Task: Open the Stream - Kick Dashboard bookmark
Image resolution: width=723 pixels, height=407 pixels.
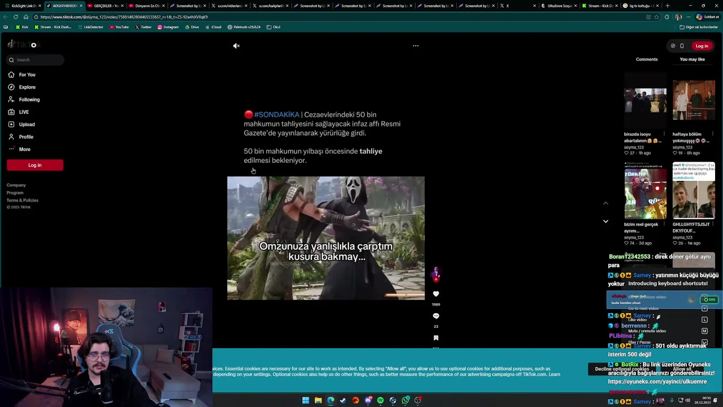Action: click(x=53, y=27)
